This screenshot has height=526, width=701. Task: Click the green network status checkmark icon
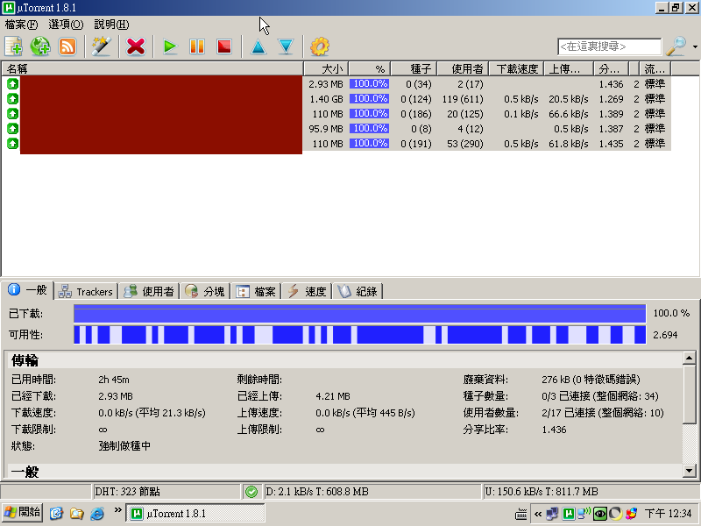tap(251, 492)
